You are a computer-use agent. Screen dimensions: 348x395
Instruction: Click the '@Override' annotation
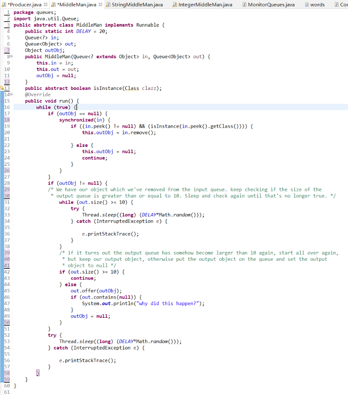38,95
